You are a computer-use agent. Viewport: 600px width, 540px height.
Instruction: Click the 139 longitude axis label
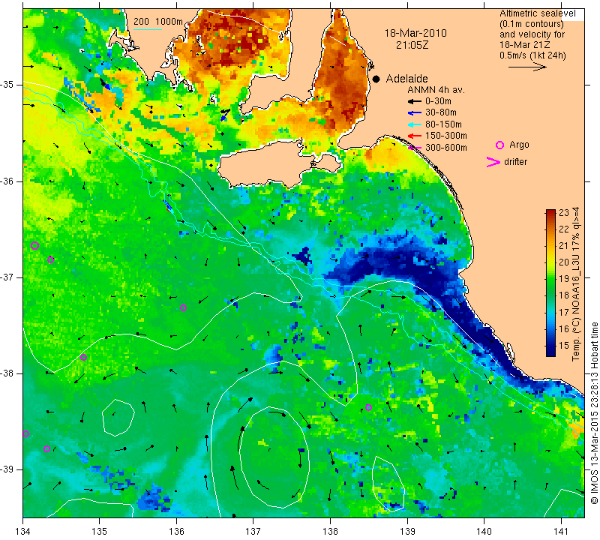pyautogui.click(x=407, y=531)
